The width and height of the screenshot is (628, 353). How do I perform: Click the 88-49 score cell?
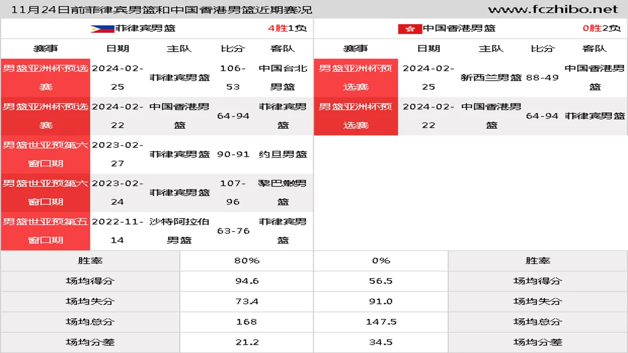pyautogui.click(x=542, y=77)
